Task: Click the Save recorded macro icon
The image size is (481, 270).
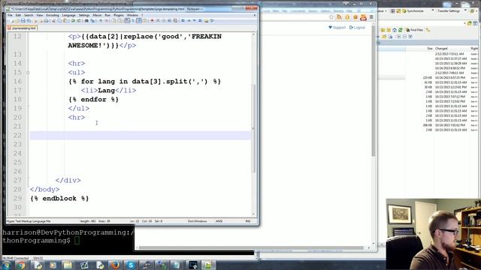Action: [175, 21]
